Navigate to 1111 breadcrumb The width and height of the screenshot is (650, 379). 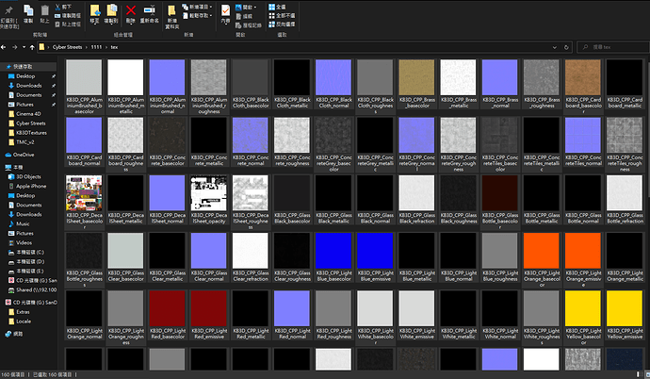[96, 47]
